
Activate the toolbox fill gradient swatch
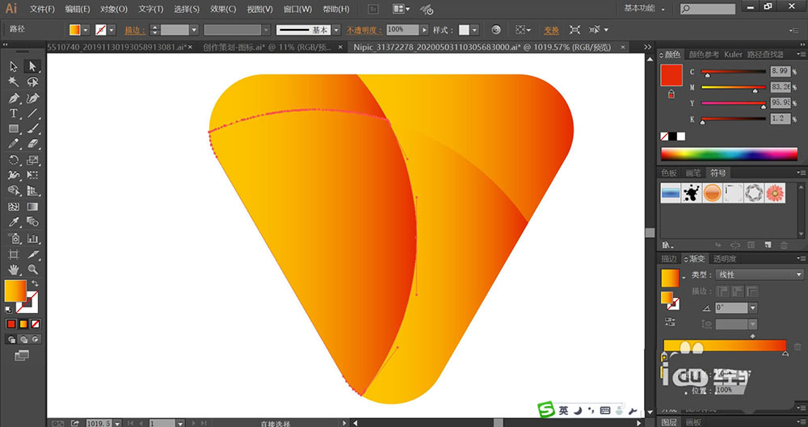coord(15,291)
